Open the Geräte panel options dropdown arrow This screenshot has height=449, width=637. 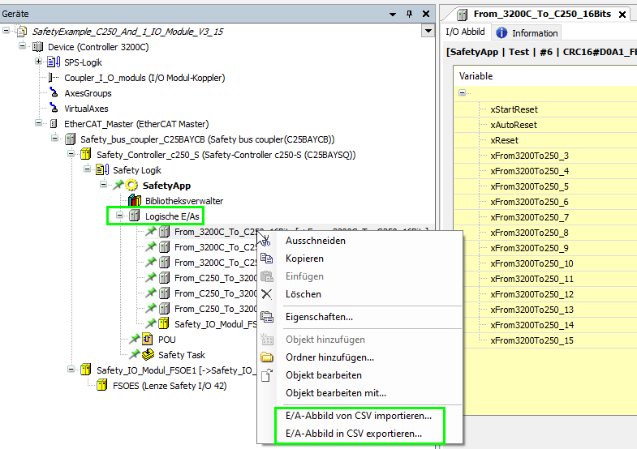[x=393, y=15]
